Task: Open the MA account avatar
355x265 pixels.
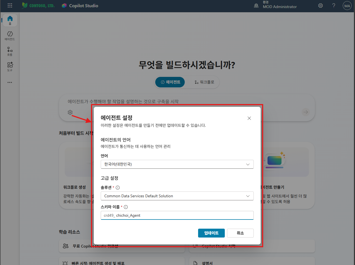Action: 347,6
